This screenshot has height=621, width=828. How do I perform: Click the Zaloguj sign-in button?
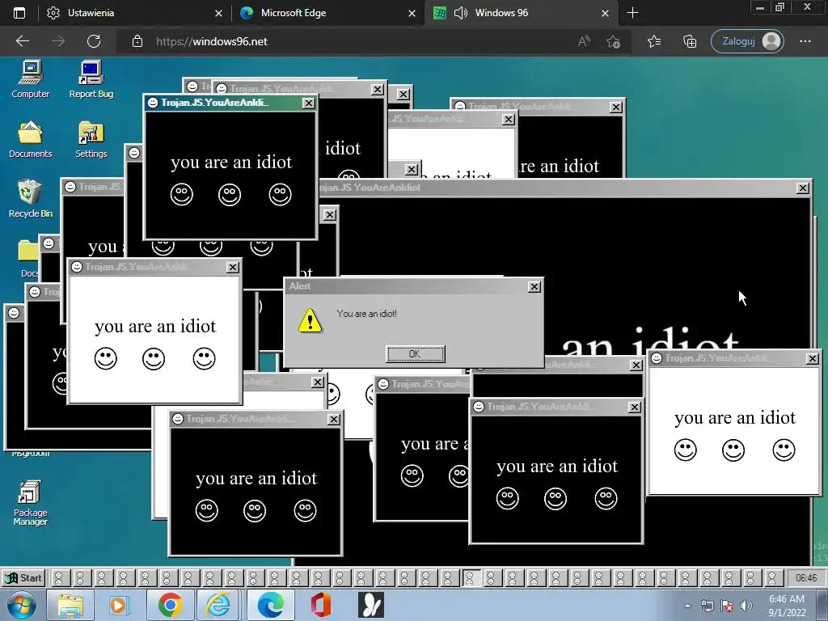pos(747,41)
